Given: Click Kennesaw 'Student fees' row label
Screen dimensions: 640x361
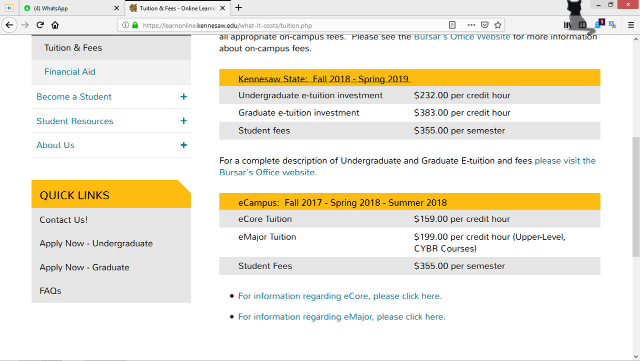Looking at the screenshot, I should (x=264, y=131).
